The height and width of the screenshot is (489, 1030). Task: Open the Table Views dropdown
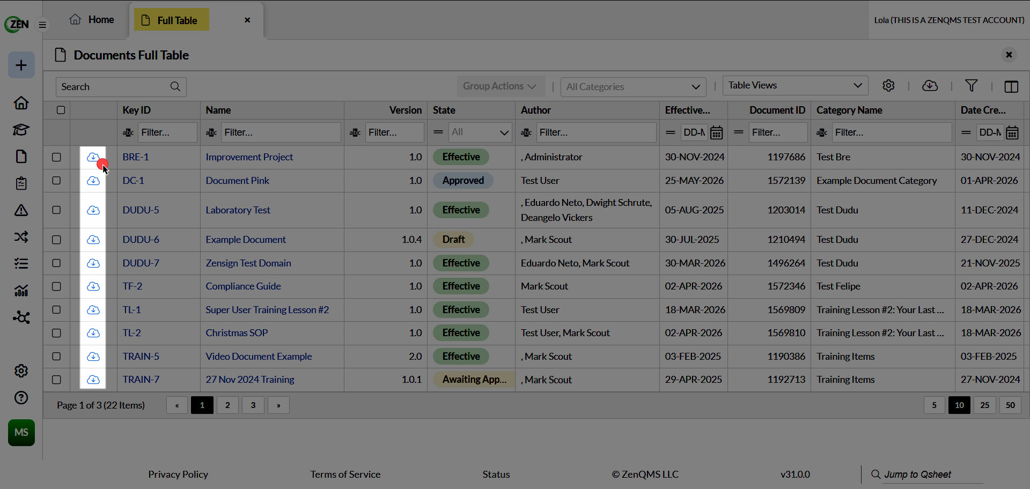point(795,85)
